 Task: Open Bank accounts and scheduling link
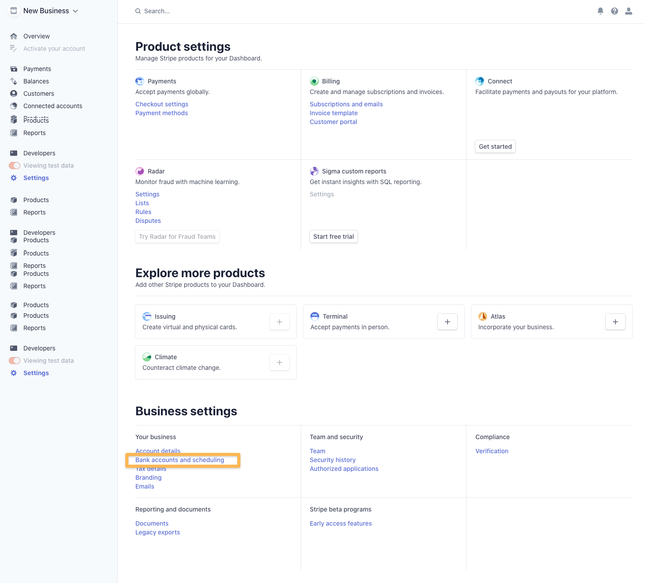[180, 460]
